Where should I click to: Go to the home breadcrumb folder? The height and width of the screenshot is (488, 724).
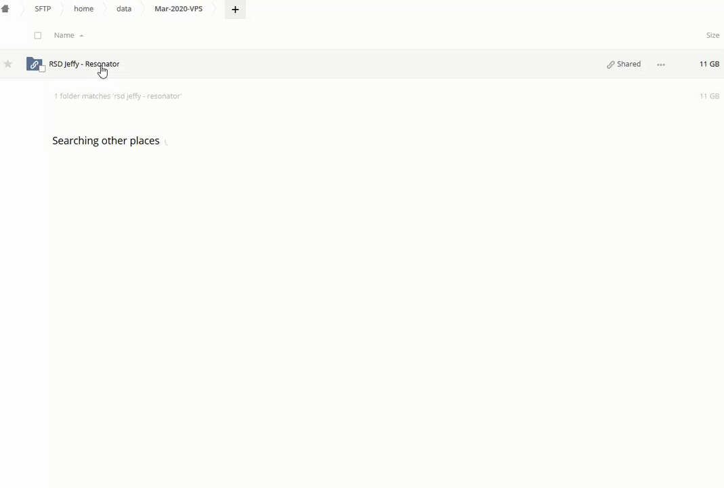point(83,9)
